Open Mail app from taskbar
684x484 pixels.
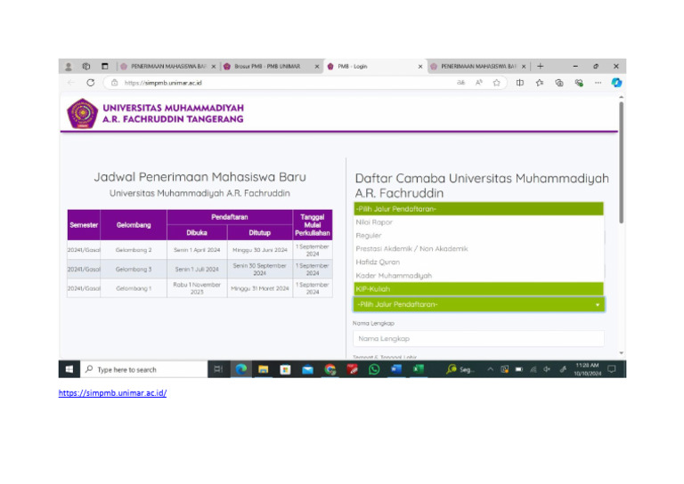(x=307, y=369)
